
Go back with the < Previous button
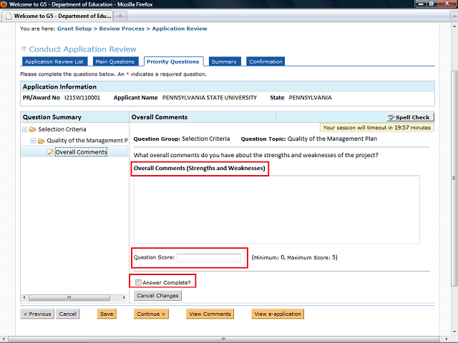[x=37, y=314]
